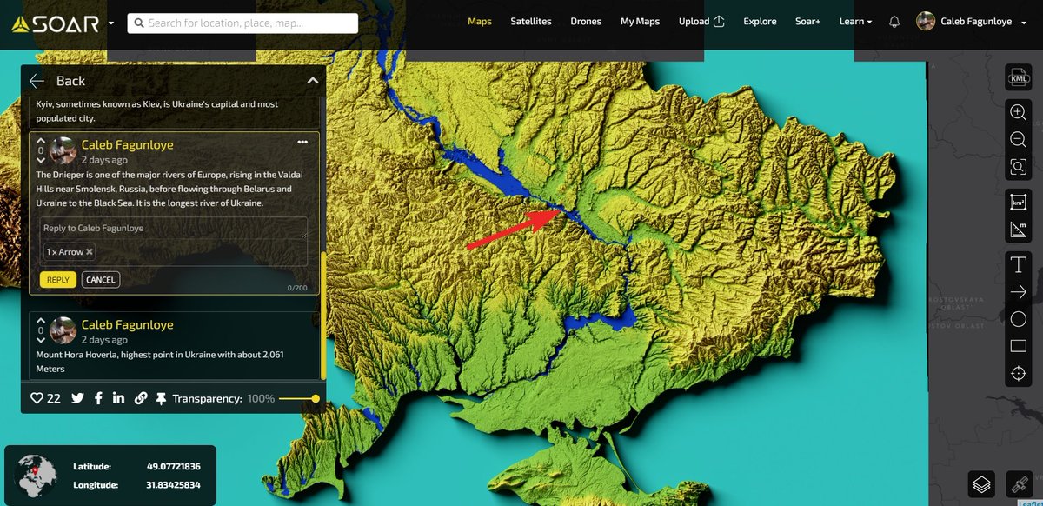Open the satellite imagery button
This screenshot has height=506, width=1043.
1018,483
